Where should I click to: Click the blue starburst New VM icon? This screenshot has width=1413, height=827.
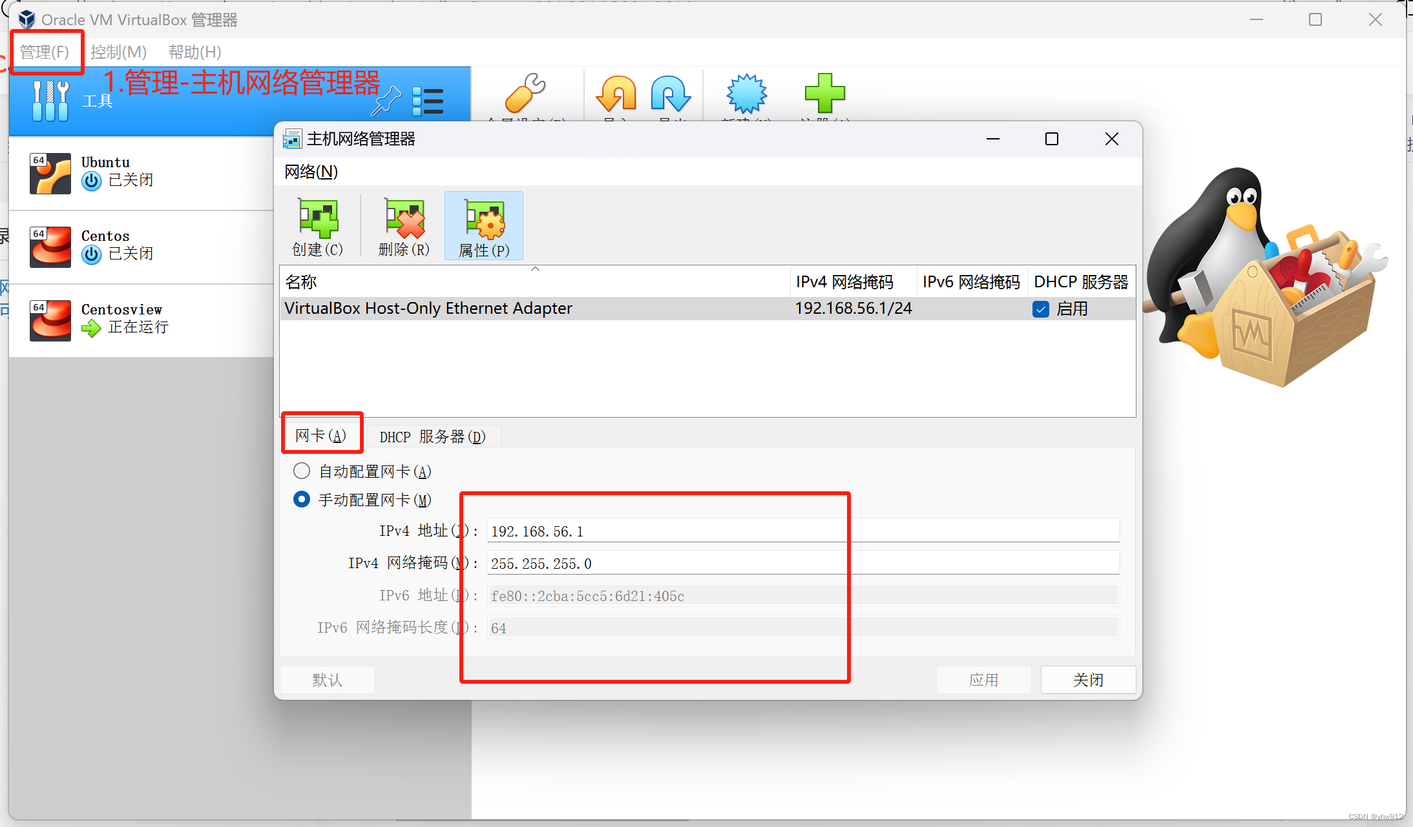[x=746, y=94]
